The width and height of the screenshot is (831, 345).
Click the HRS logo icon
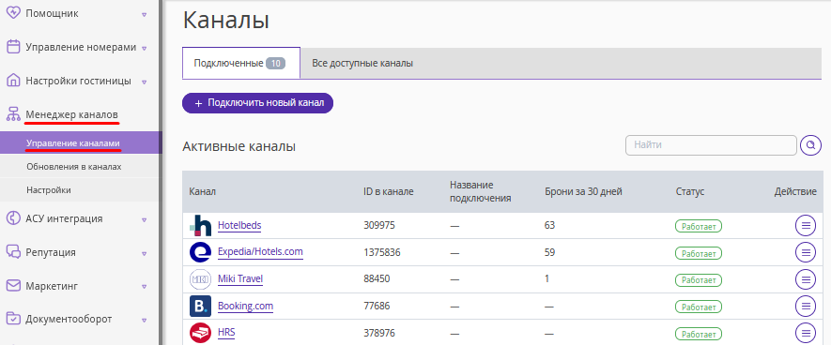(x=200, y=333)
